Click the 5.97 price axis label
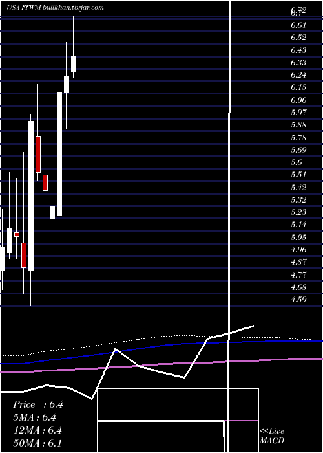The height and width of the screenshot is (453, 323). click(298, 113)
